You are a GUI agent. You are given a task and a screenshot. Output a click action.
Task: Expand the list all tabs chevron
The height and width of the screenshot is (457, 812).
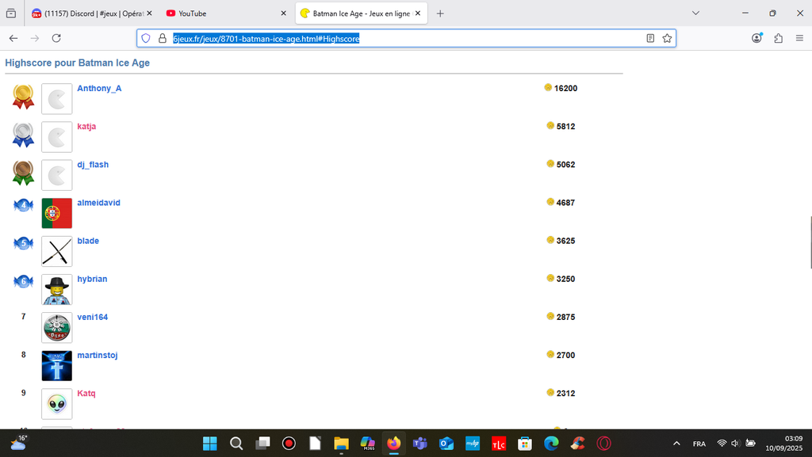(695, 13)
